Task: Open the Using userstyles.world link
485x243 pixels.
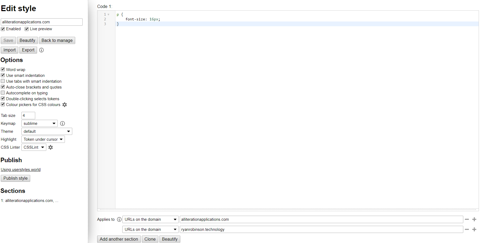Action: (x=21, y=169)
